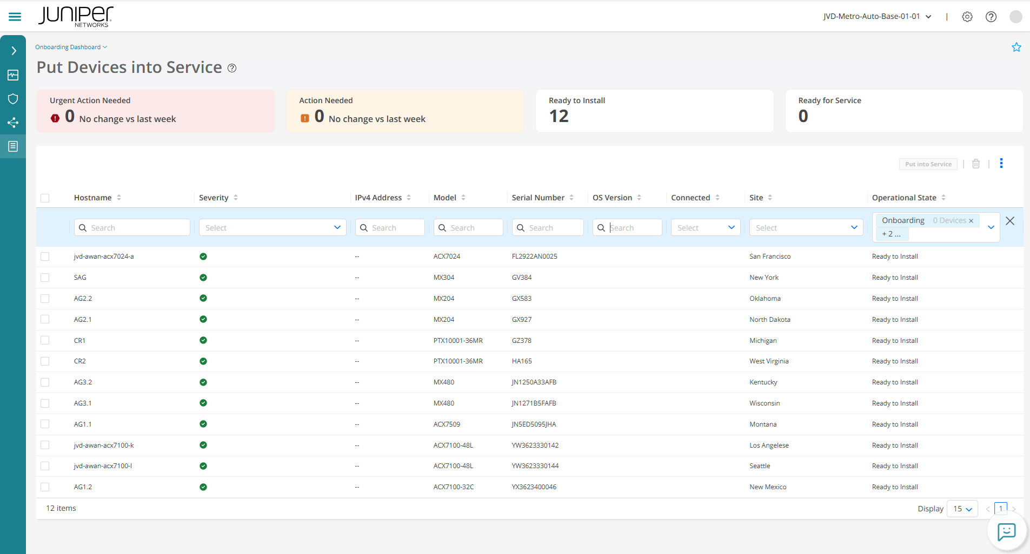The image size is (1030, 554).
Task: Select the CR2 row checkbox
Action: [45, 361]
